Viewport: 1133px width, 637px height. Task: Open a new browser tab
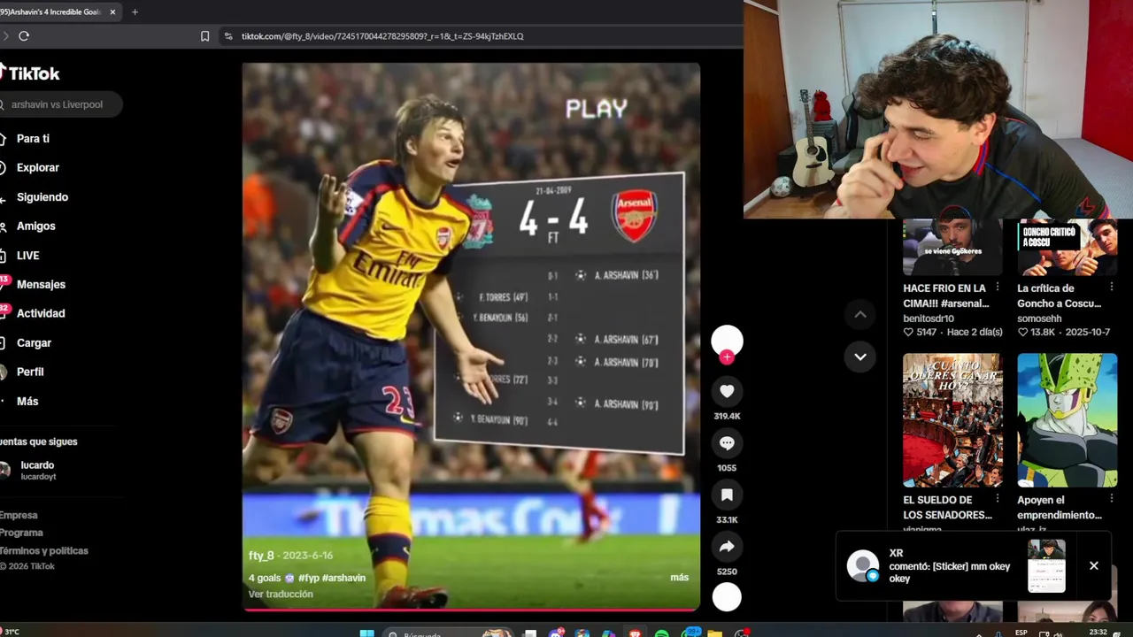pos(135,12)
